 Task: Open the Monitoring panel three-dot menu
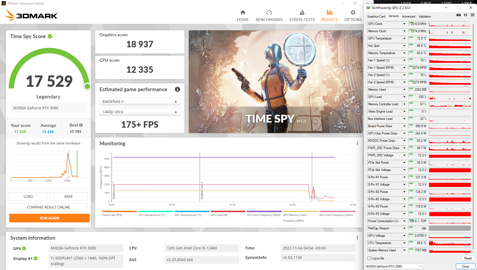[357, 143]
